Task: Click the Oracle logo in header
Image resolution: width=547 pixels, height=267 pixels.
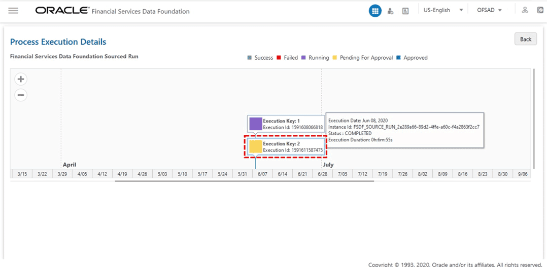Action: [62, 11]
